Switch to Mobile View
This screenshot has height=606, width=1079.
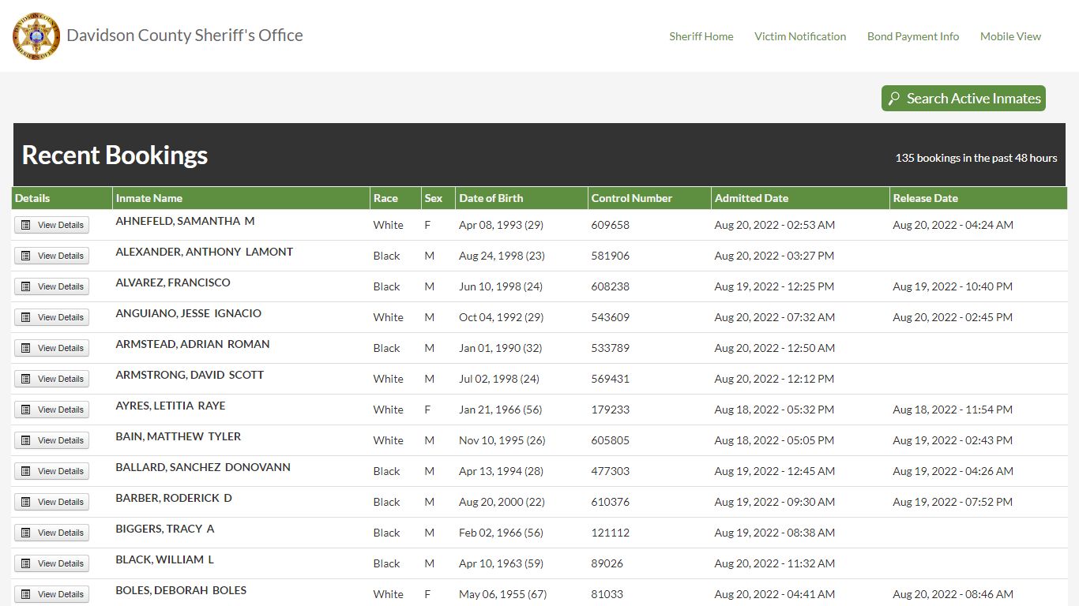click(x=1010, y=36)
